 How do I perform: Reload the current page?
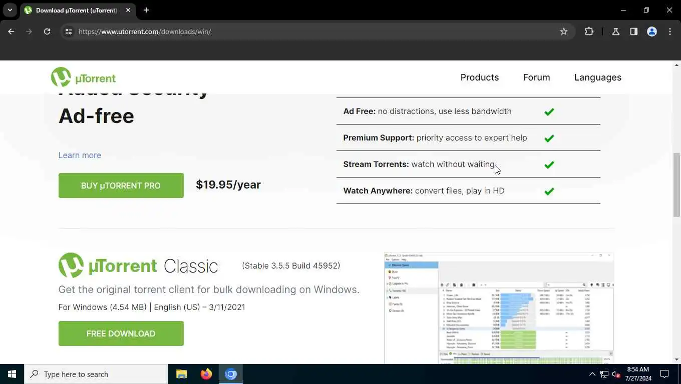coord(47,31)
